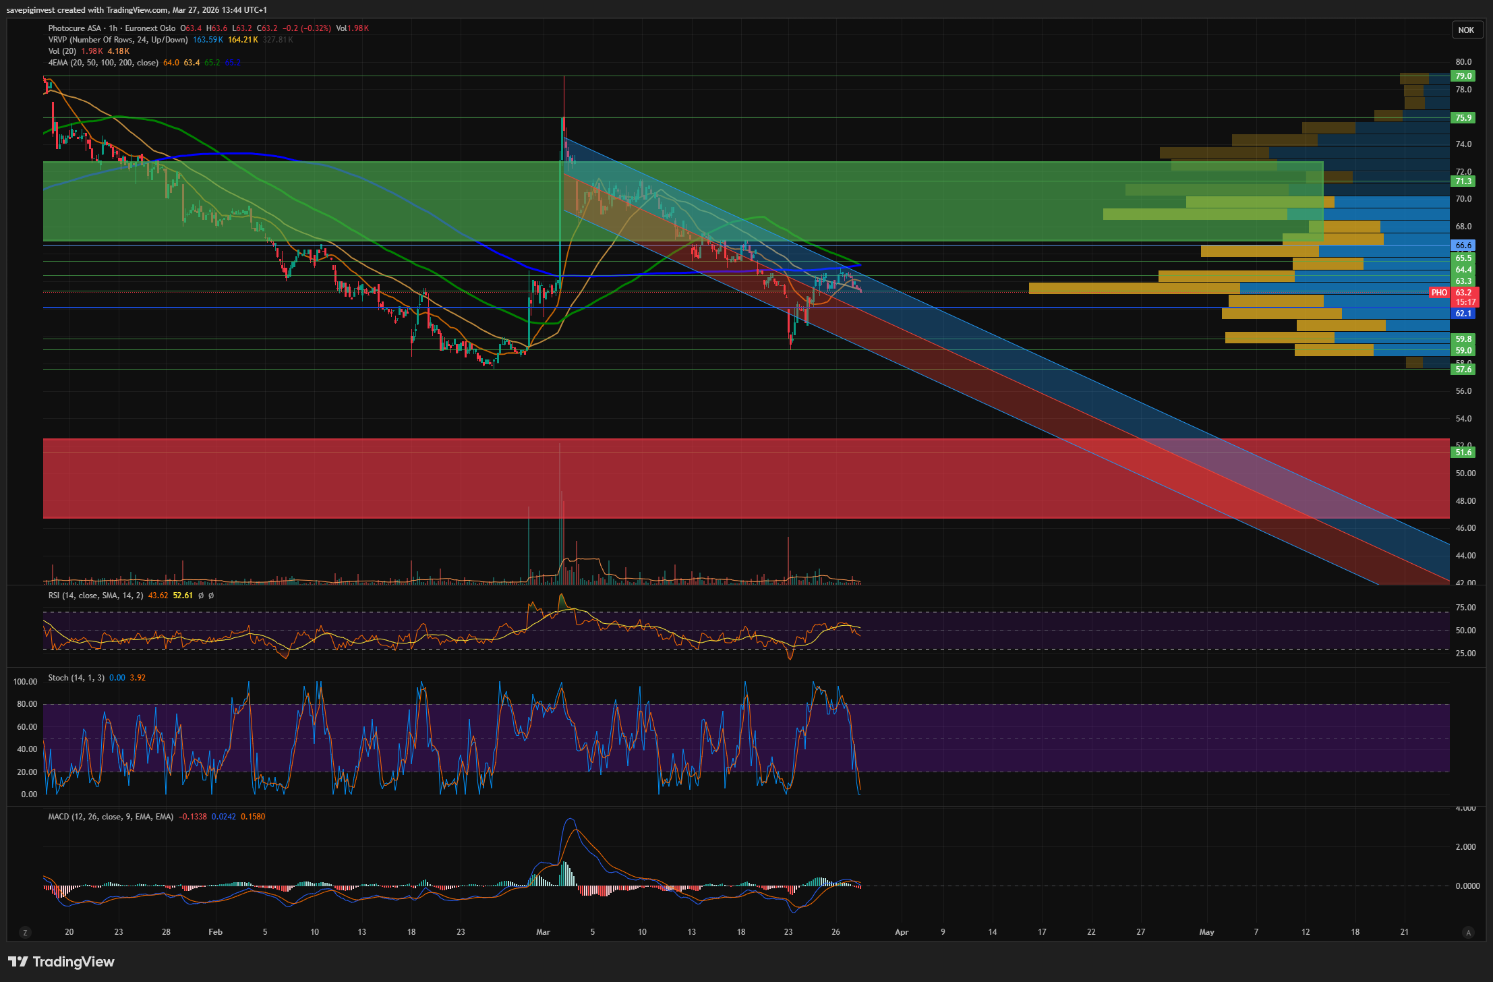The image size is (1493, 982).
Task: Click the Z timezone icon at bottom left
Action: [26, 932]
